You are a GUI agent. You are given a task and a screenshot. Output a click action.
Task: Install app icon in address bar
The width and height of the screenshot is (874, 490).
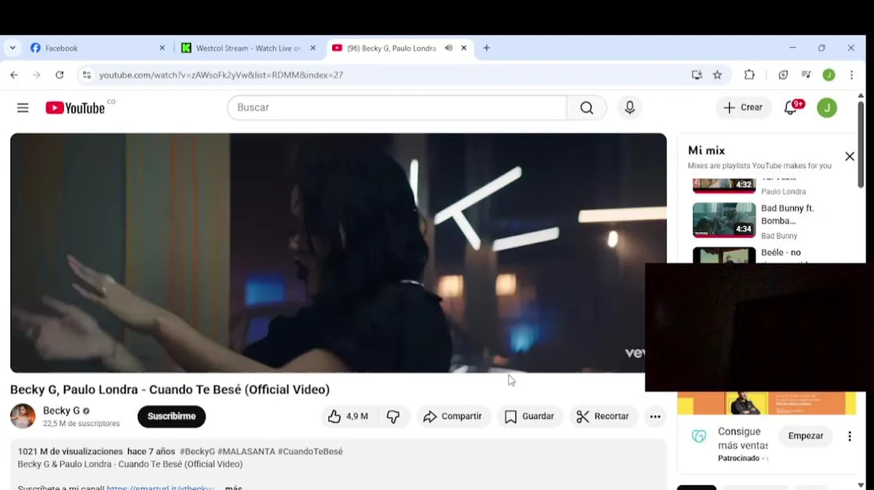[697, 75]
